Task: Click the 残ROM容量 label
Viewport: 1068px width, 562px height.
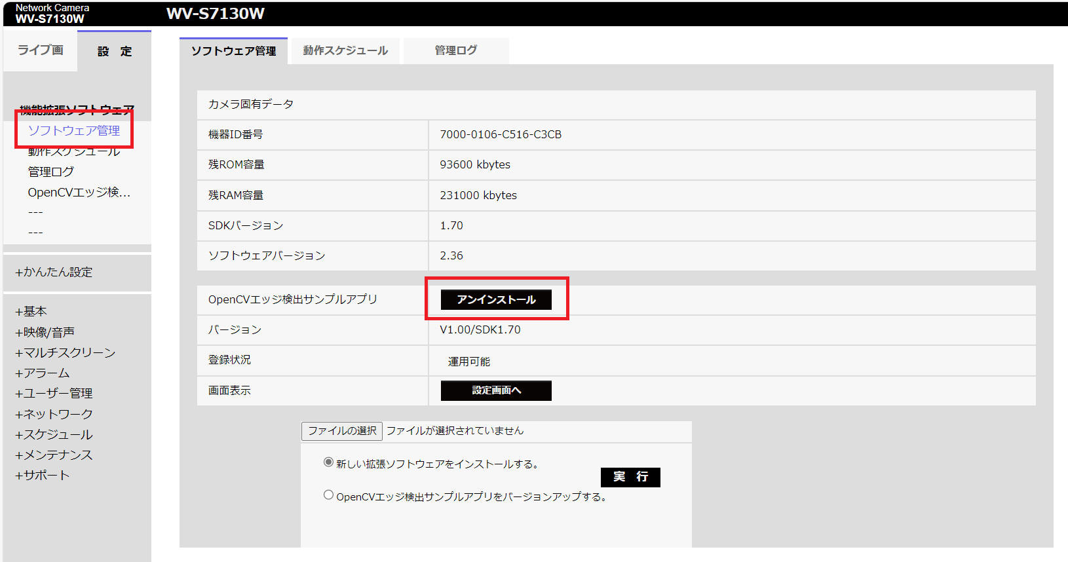Action: click(237, 164)
